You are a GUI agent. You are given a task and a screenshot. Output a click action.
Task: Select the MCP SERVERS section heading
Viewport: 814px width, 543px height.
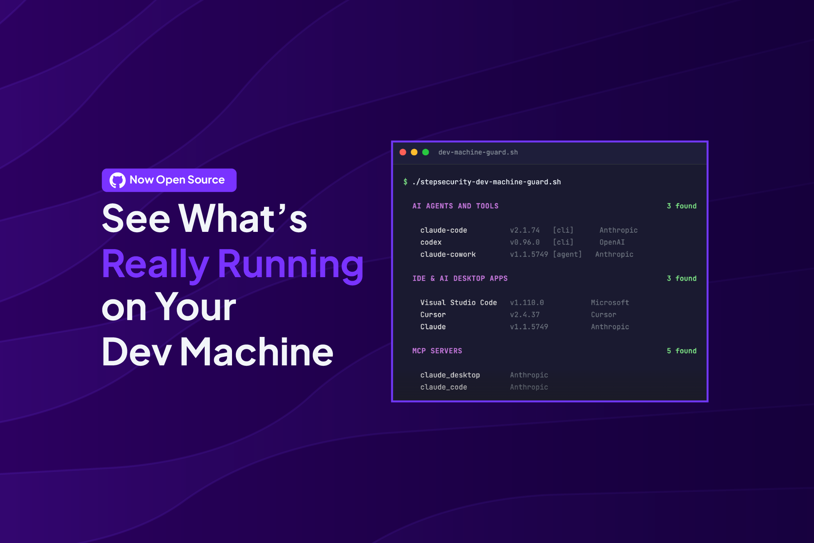437,351
